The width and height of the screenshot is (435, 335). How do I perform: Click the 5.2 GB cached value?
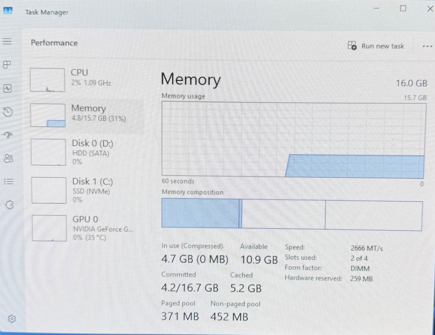click(x=246, y=288)
